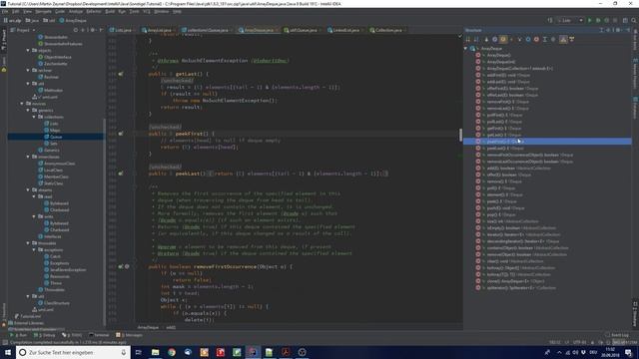Screen dimensions: 639x359
Task: Open the TODO tool window button
Action: pos(72,335)
